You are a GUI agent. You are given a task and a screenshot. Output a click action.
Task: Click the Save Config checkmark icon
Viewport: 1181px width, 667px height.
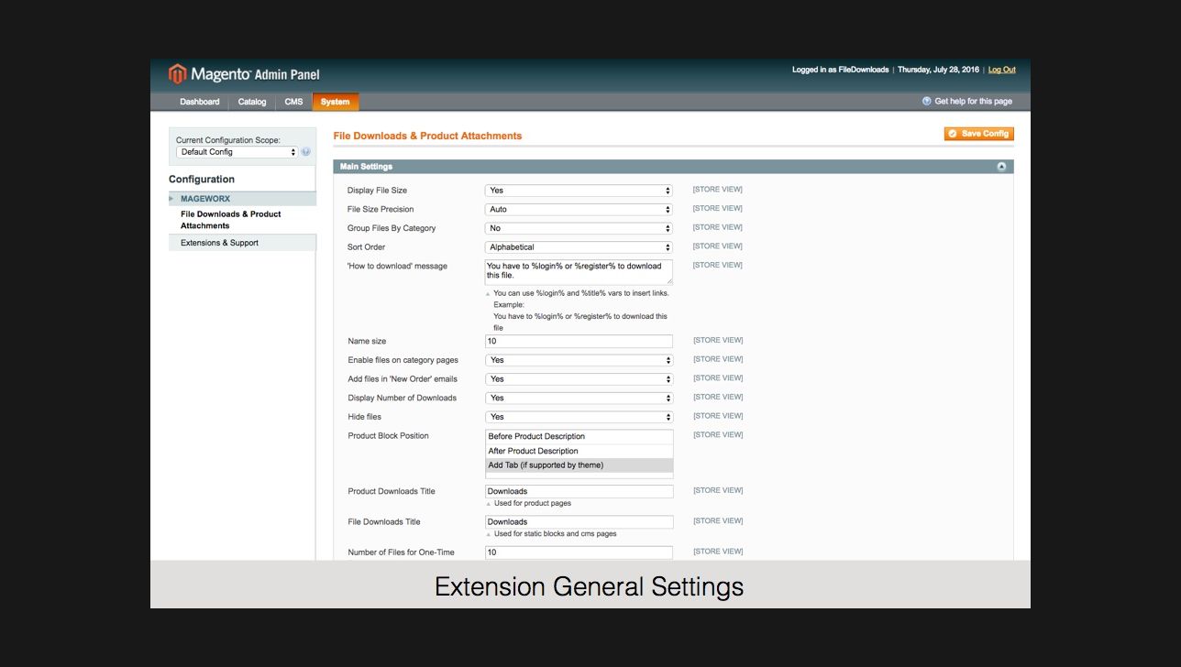954,133
